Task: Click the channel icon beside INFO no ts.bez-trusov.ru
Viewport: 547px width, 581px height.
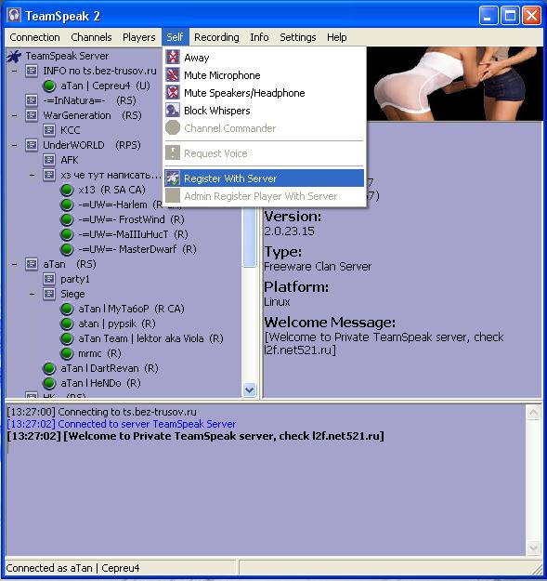Action: pos(32,71)
